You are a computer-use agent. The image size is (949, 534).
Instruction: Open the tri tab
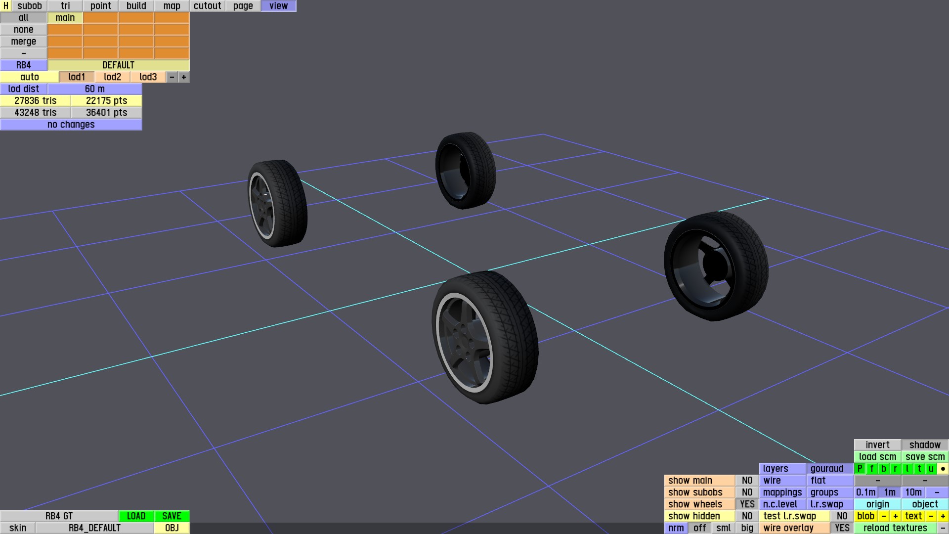pyautogui.click(x=65, y=6)
